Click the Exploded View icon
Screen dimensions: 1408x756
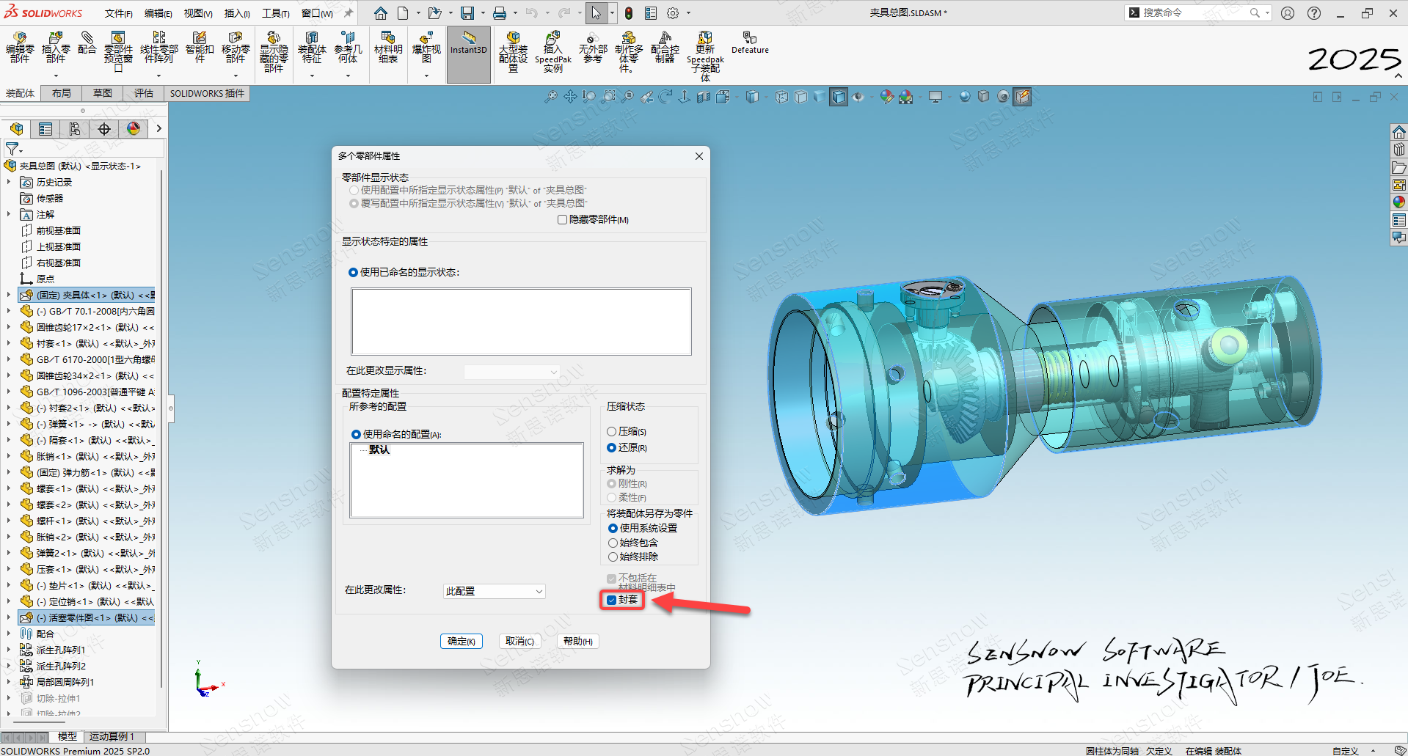coord(426,47)
